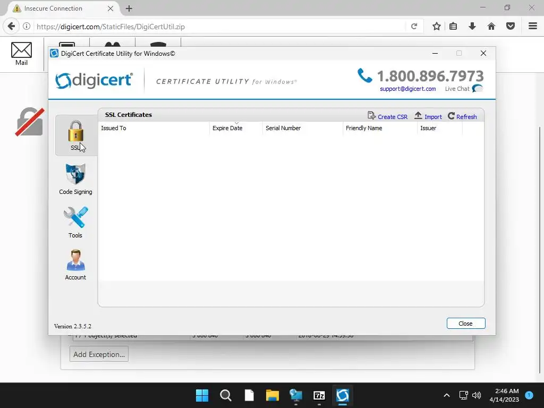Reload the page with the browser reload icon

[x=414, y=27]
